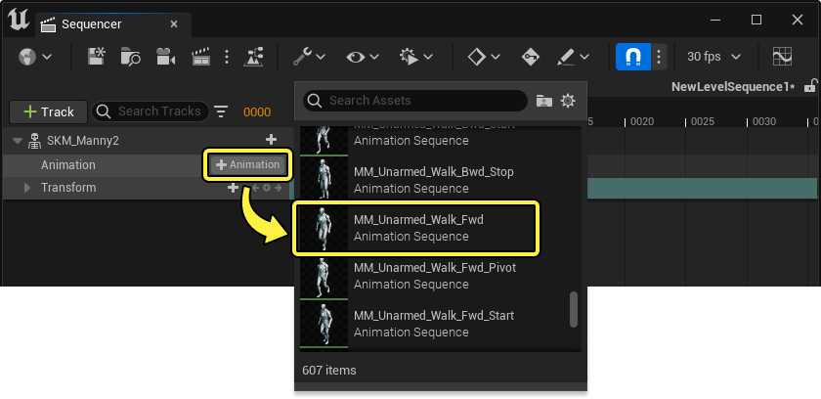This screenshot has height=399, width=821.
Task: Click the teal Transform section bar
Action: click(x=702, y=188)
